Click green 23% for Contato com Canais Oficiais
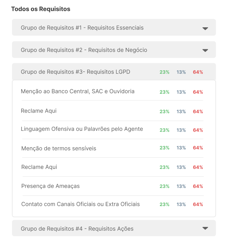Viewport: 226px width, 243px height. (x=164, y=204)
